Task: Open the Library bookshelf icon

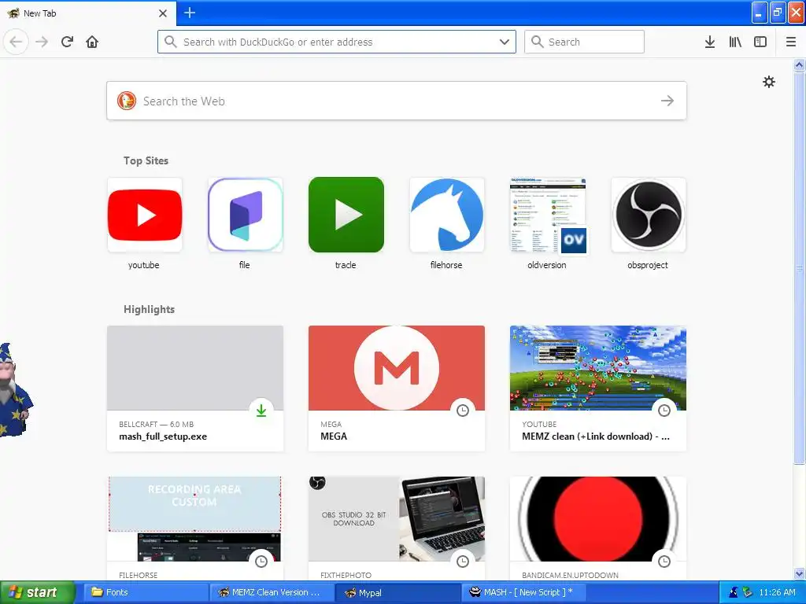Action: (x=735, y=42)
